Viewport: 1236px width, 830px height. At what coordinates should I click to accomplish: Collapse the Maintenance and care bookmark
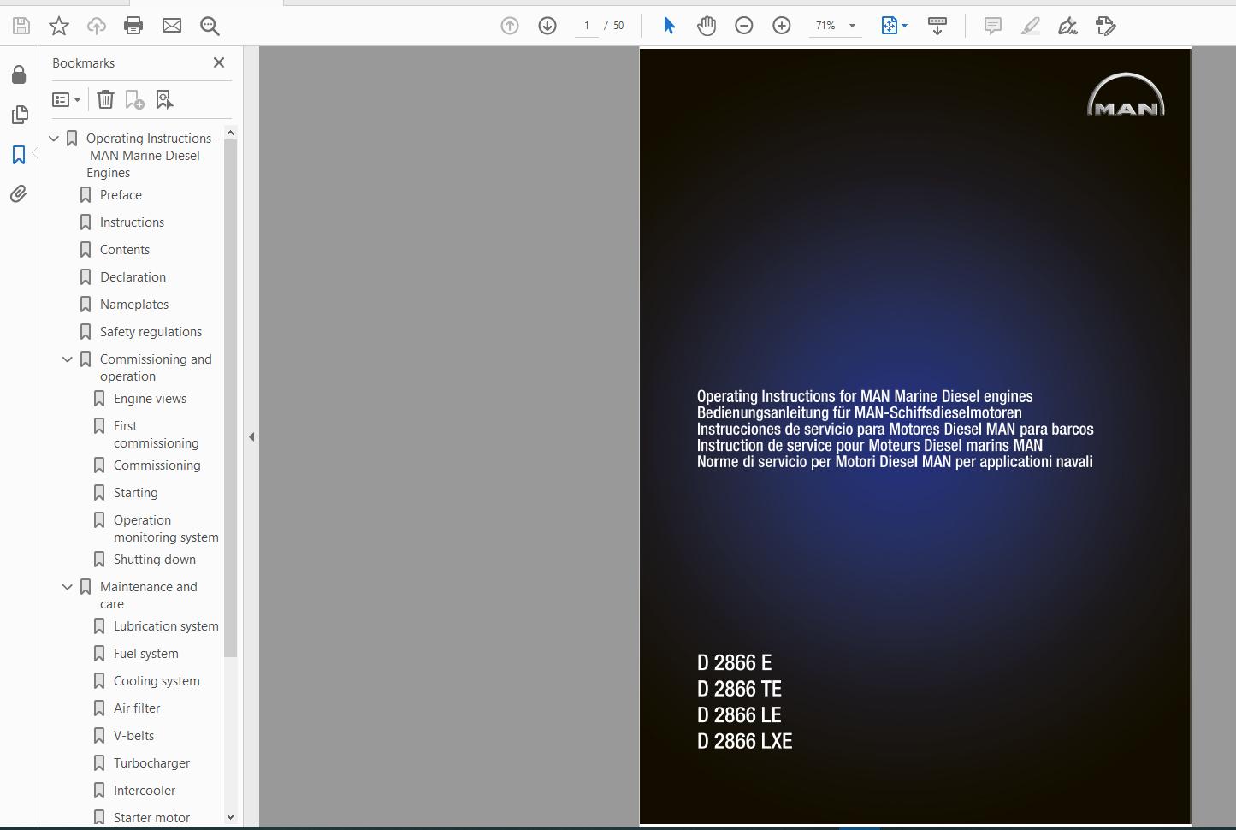(x=68, y=587)
